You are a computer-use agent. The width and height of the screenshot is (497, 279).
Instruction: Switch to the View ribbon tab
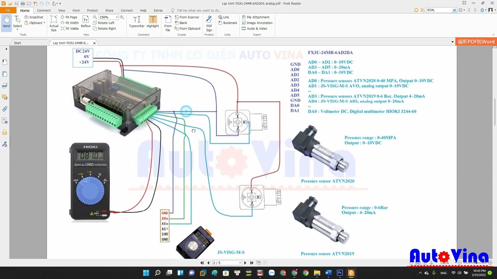62,10
